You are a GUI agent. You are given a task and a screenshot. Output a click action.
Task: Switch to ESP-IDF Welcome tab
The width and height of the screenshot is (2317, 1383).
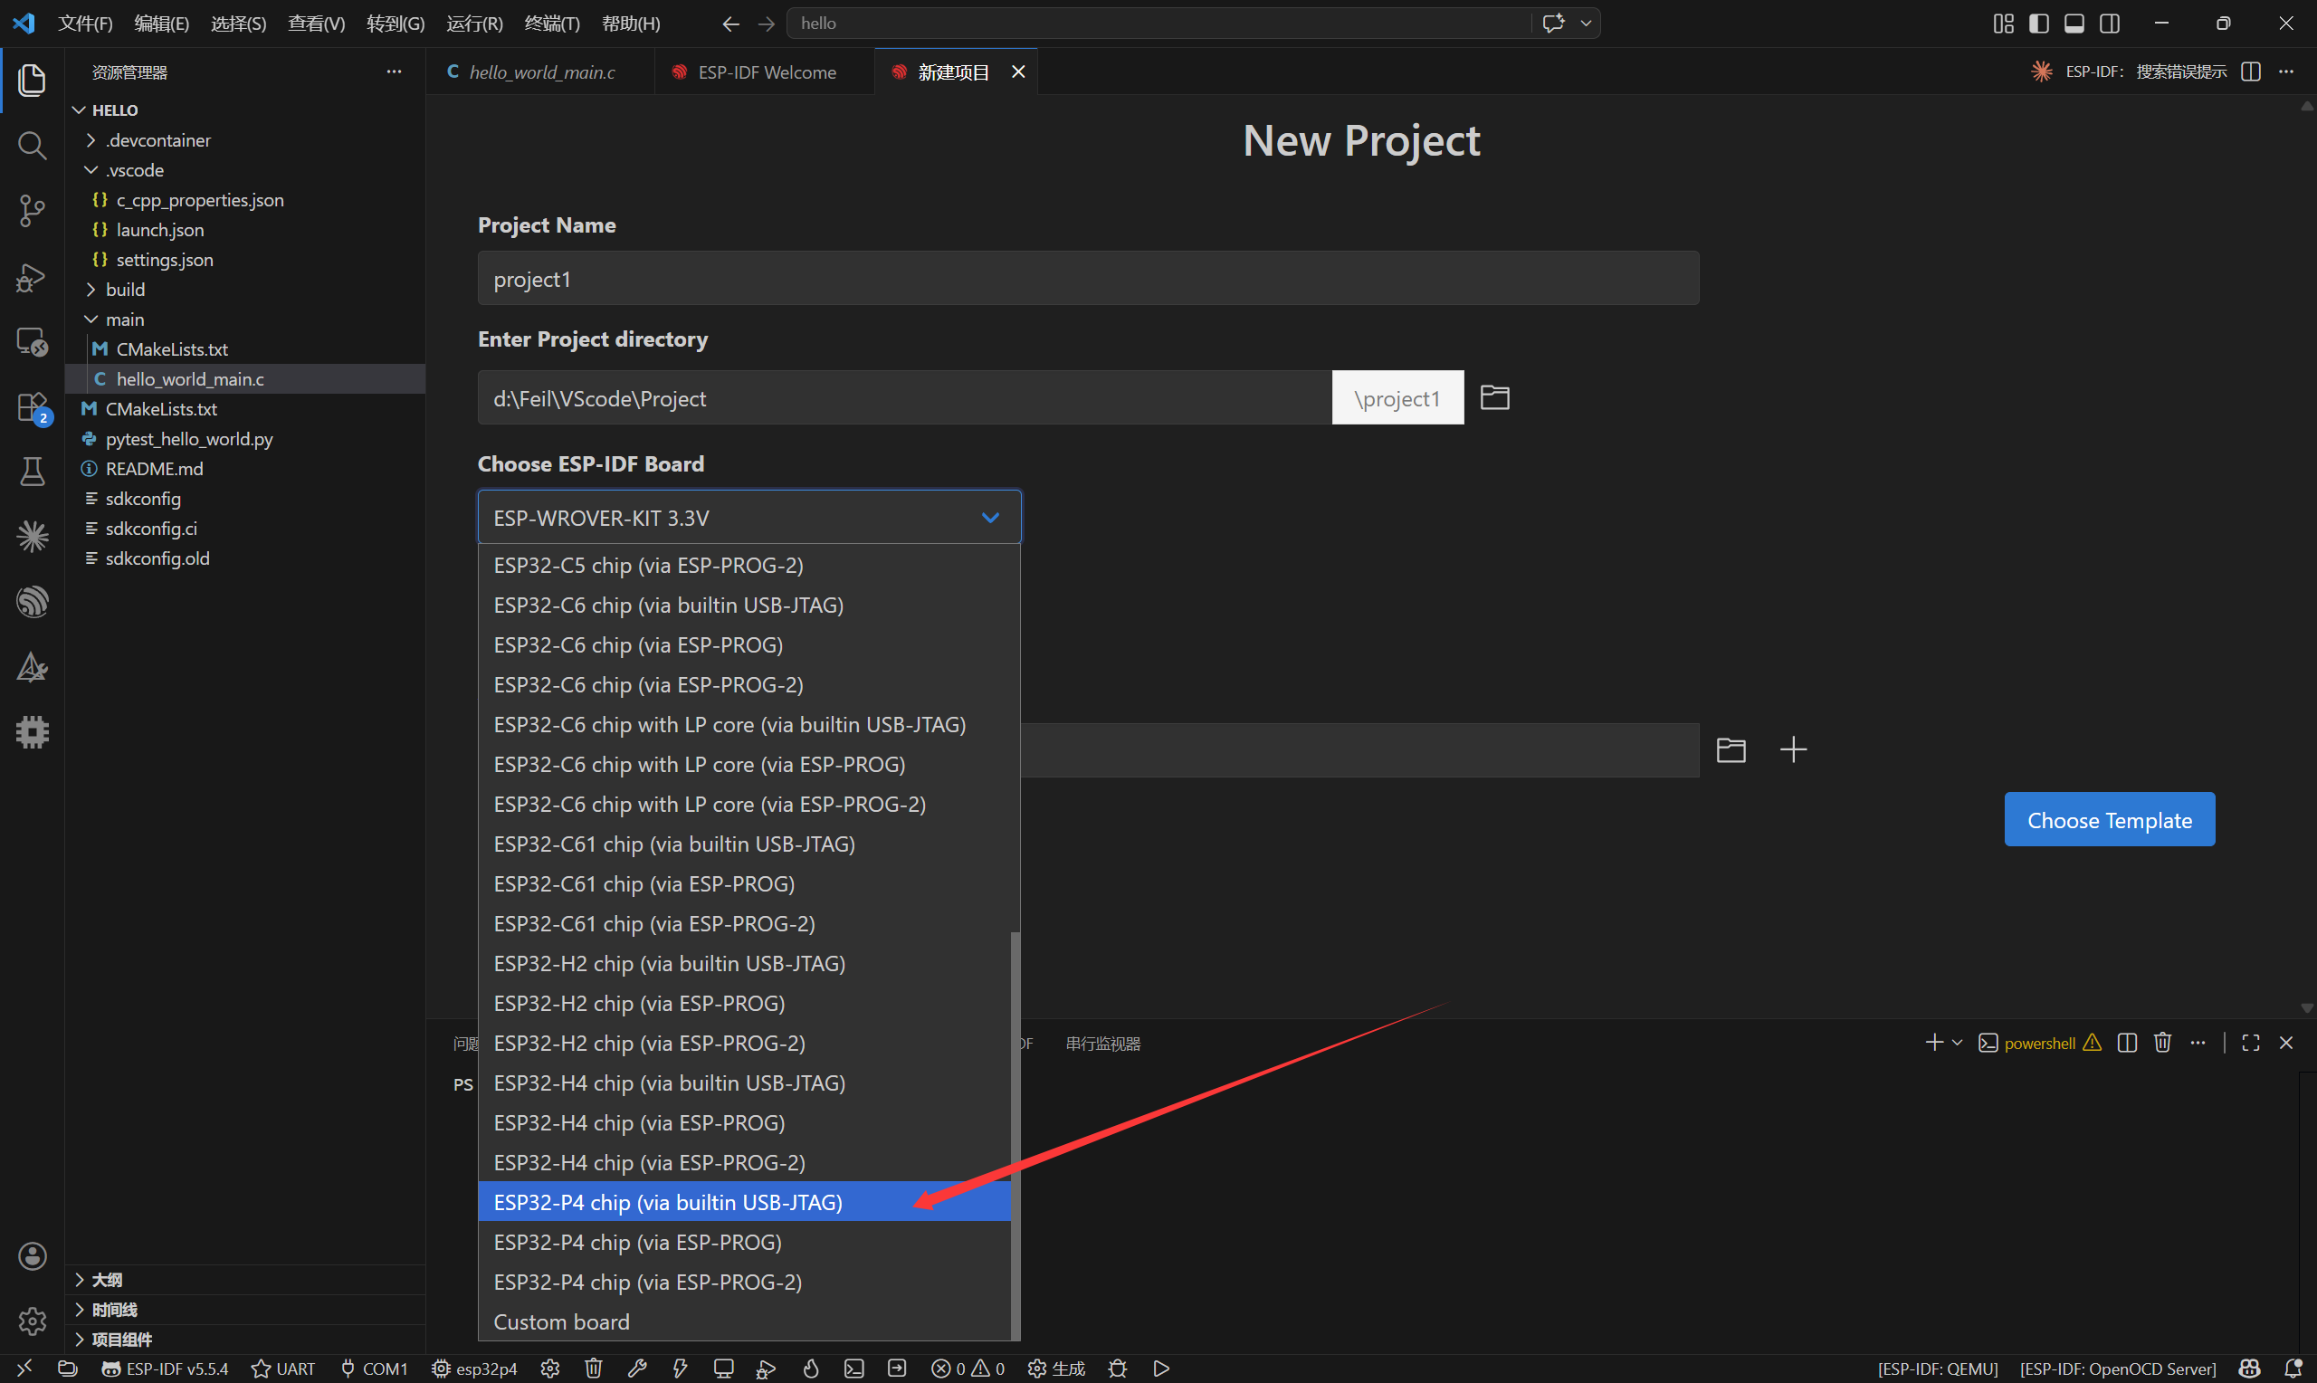click(x=765, y=72)
